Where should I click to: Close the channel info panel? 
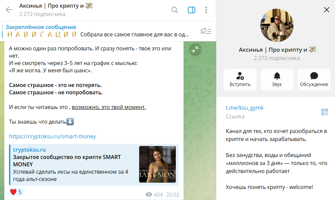[326, 10]
